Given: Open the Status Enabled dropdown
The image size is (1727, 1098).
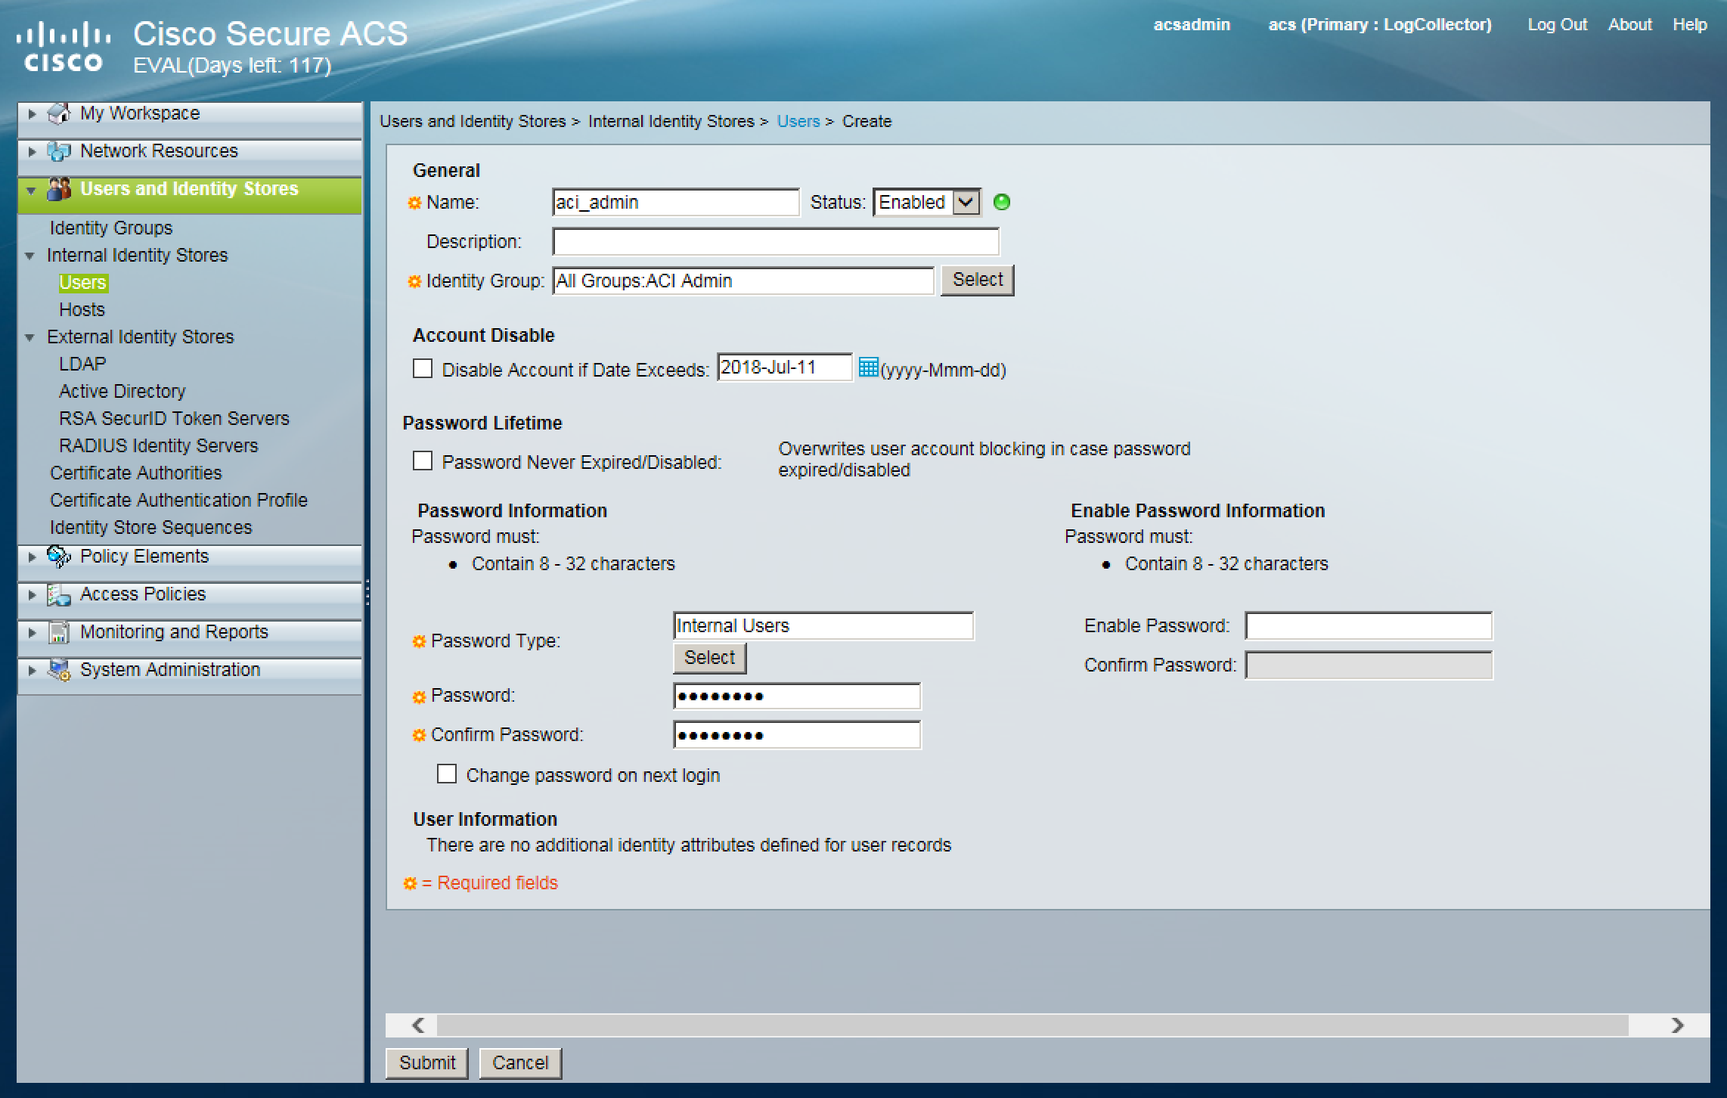Looking at the screenshot, I should click(927, 203).
